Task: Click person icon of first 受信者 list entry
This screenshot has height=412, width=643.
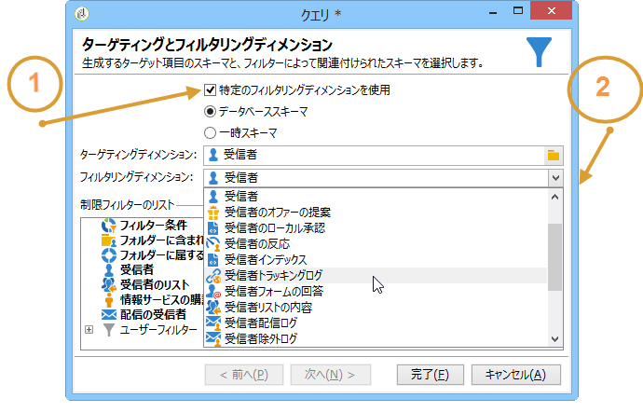Action: click(x=213, y=196)
